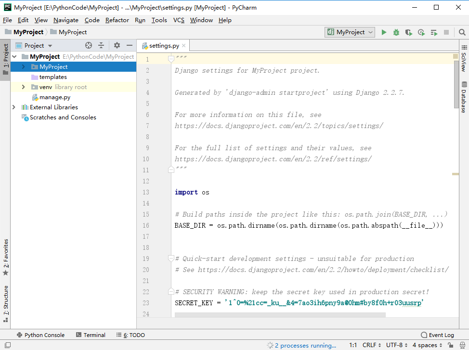Screen dimensions: 469x350
Task: Run MyProject with coverage
Action: [x=409, y=32]
